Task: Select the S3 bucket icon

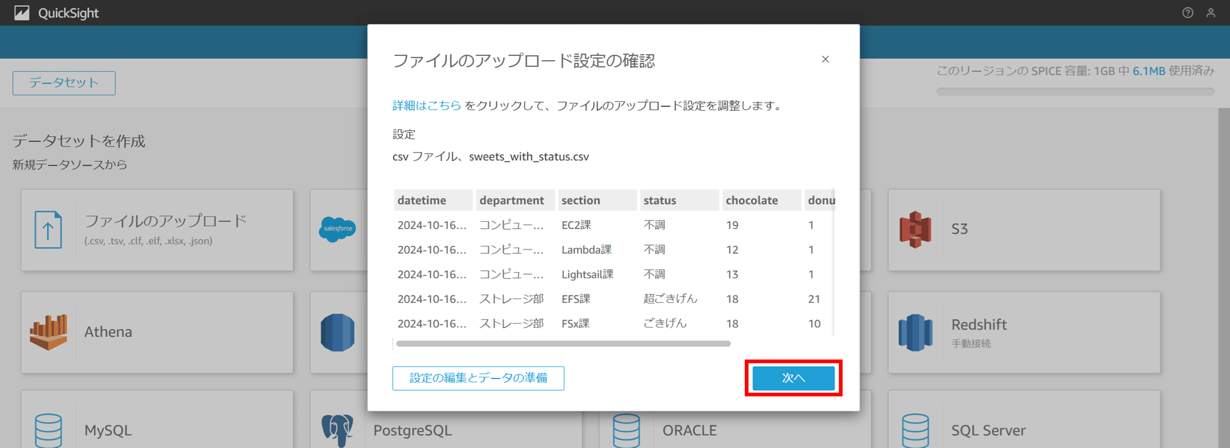Action: coord(915,229)
